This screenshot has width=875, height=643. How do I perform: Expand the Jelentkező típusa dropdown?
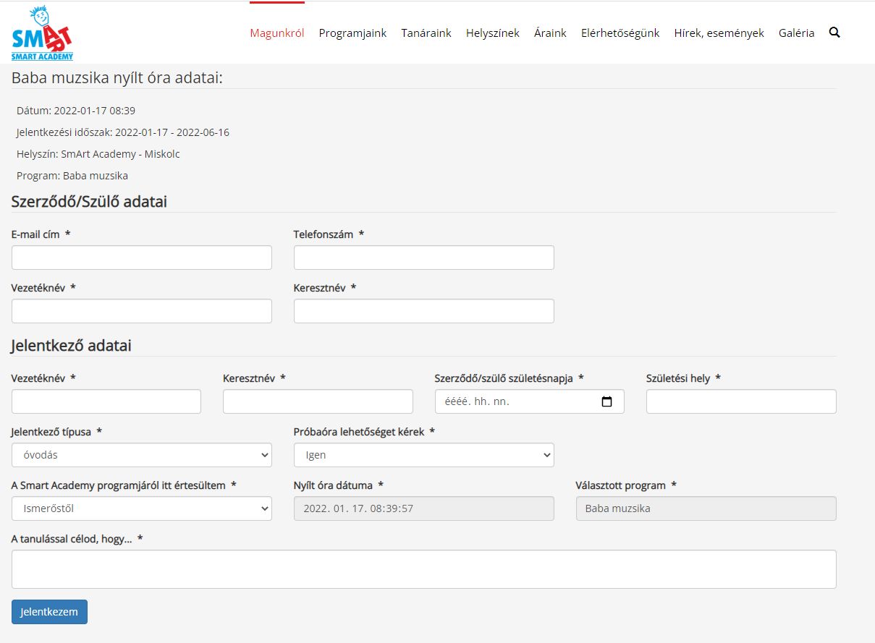click(x=141, y=455)
